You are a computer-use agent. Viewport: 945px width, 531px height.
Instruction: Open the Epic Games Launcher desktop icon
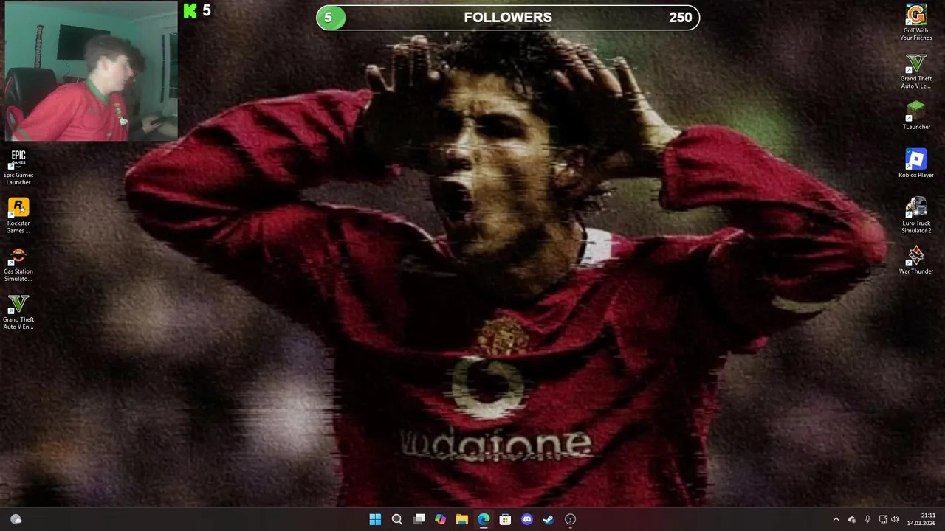tap(18, 167)
